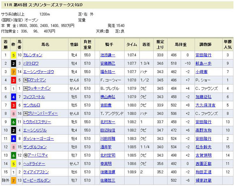Click yellow frame 5 cell in カレンチャン row
This screenshot has height=186, width=235.
point(13,55)
